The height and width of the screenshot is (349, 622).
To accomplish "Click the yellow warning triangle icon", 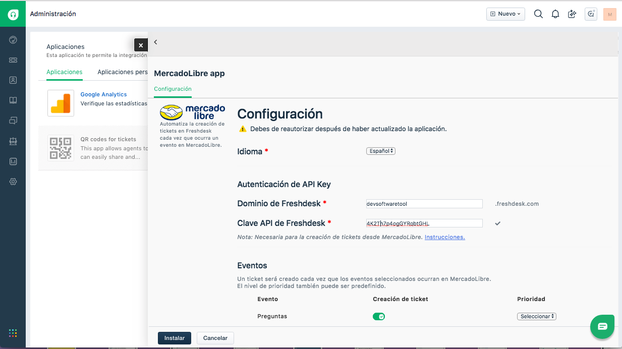I will click(x=243, y=129).
